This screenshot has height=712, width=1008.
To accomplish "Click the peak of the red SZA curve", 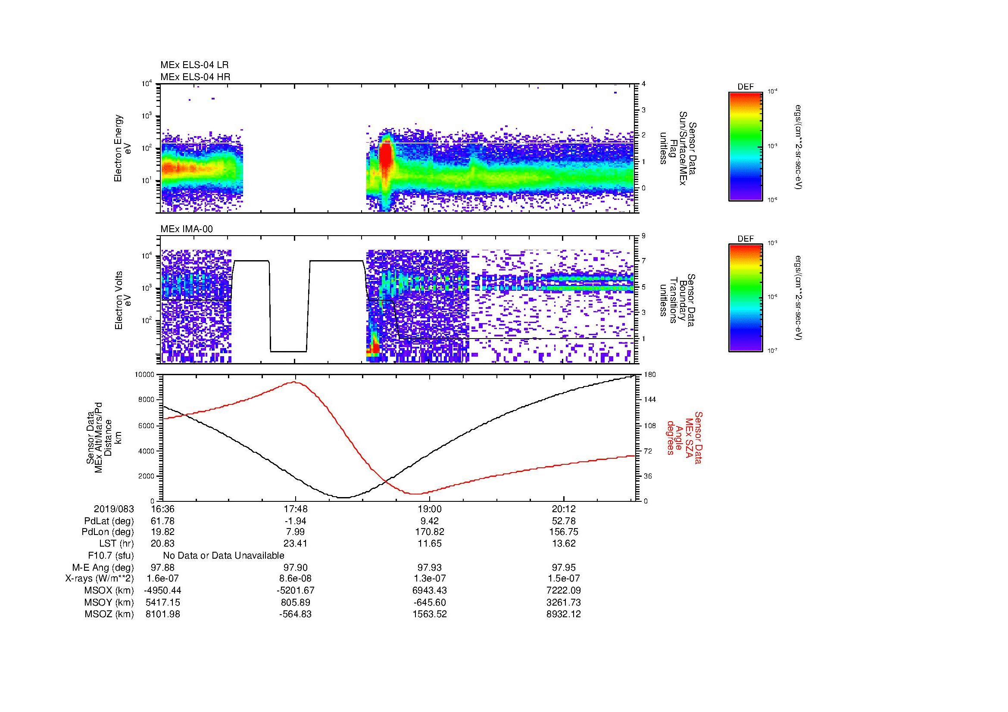I will click(x=294, y=382).
